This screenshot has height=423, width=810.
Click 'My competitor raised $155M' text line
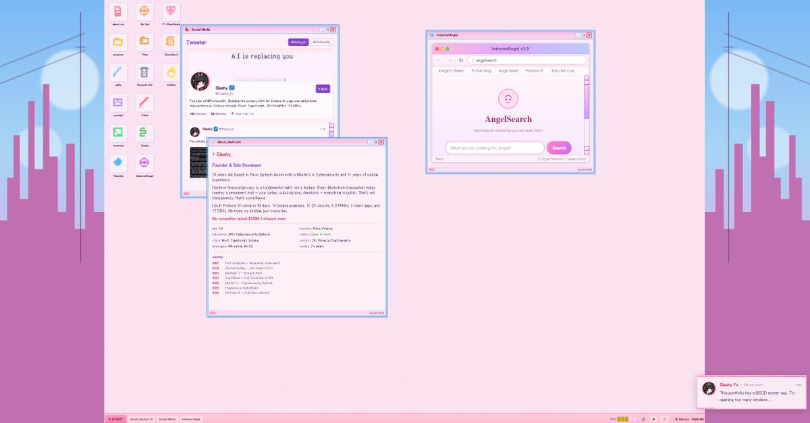(x=249, y=219)
